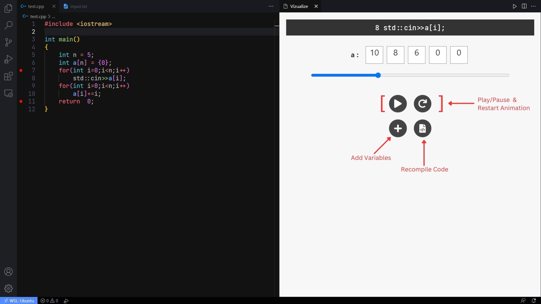This screenshot has width=541, height=304.
Task: Toggle split editor layout icon
Action: pyautogui.click(x=524, y=6)
